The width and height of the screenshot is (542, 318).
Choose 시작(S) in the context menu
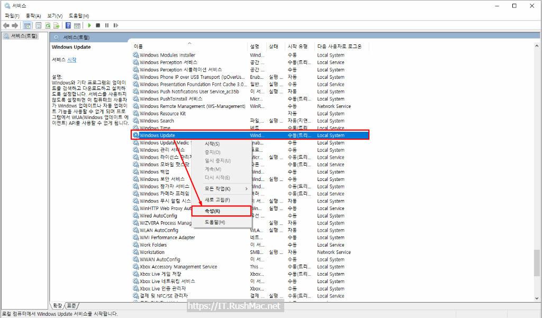pos(212,144)
